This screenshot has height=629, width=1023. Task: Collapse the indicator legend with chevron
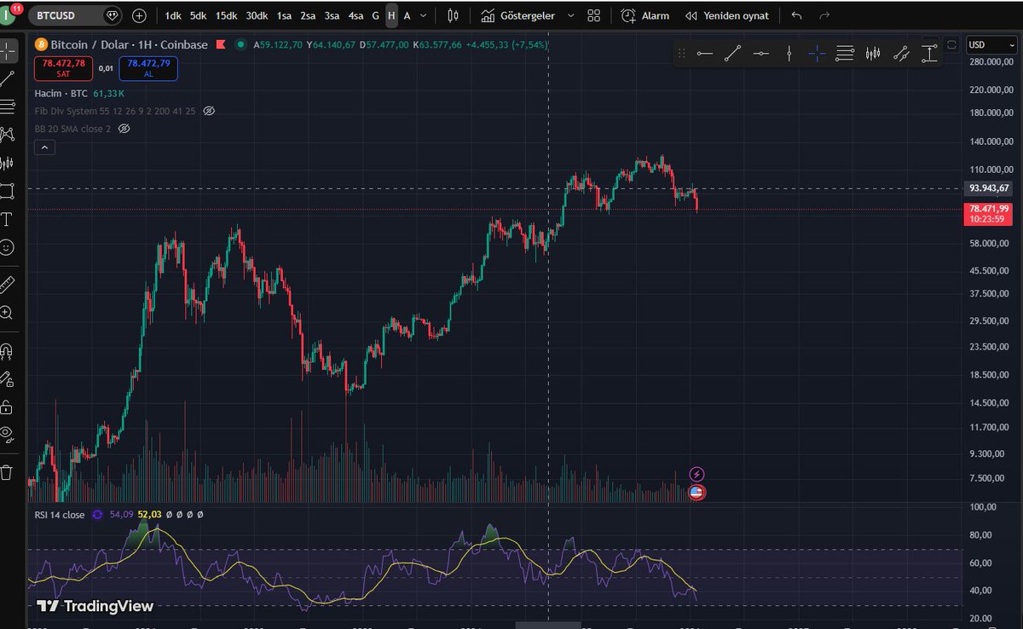[45, 147]
